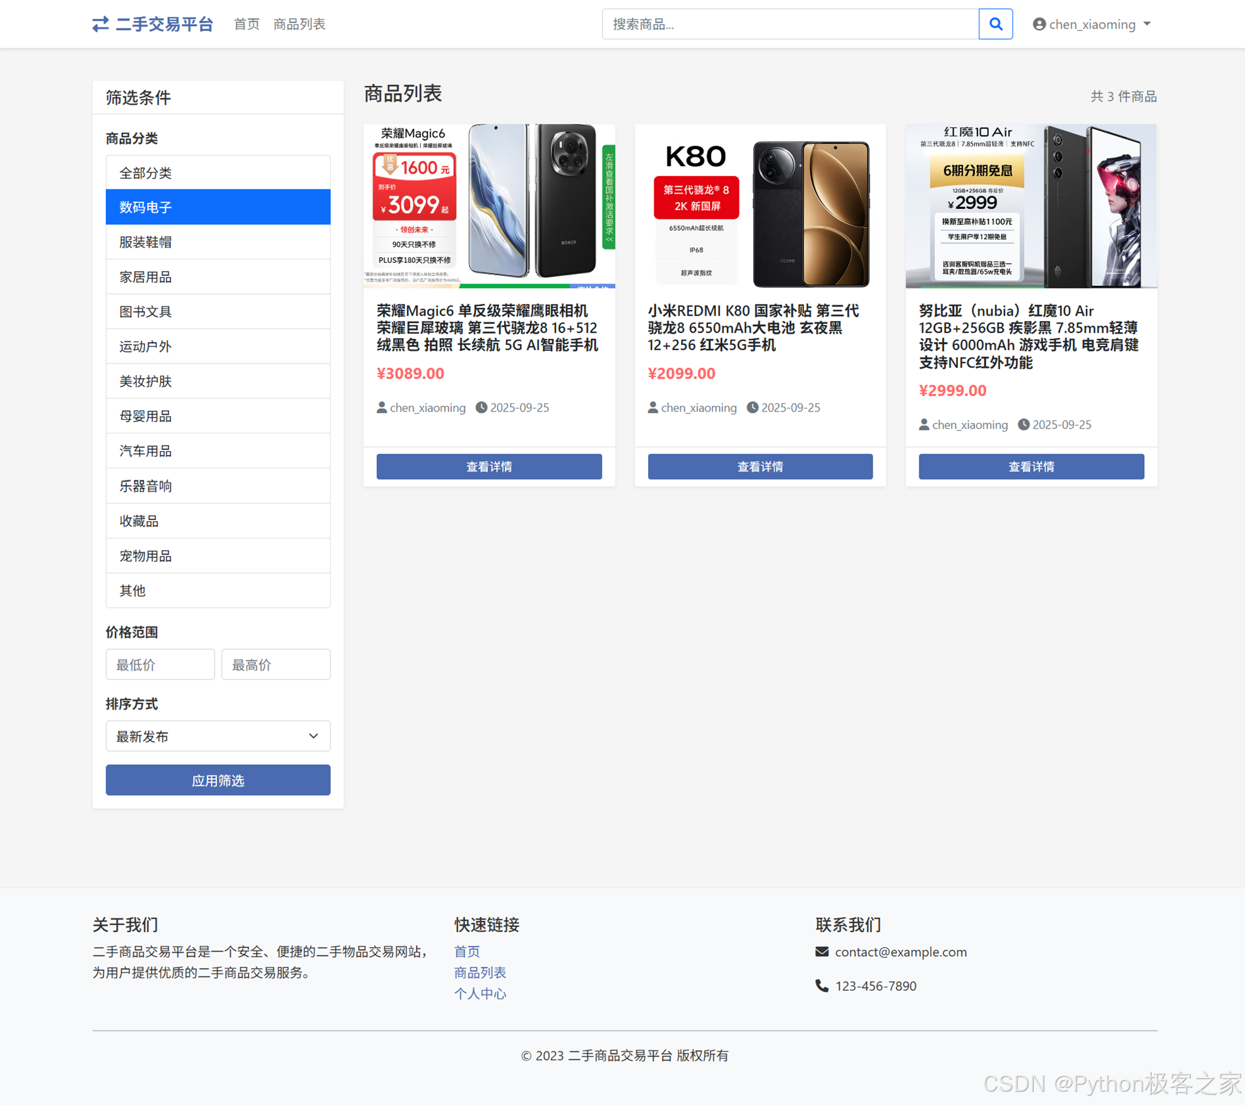Viewport: 1245px width, 1105px height.
Task: Click the magnifier search button
Action: pos(995,24)
